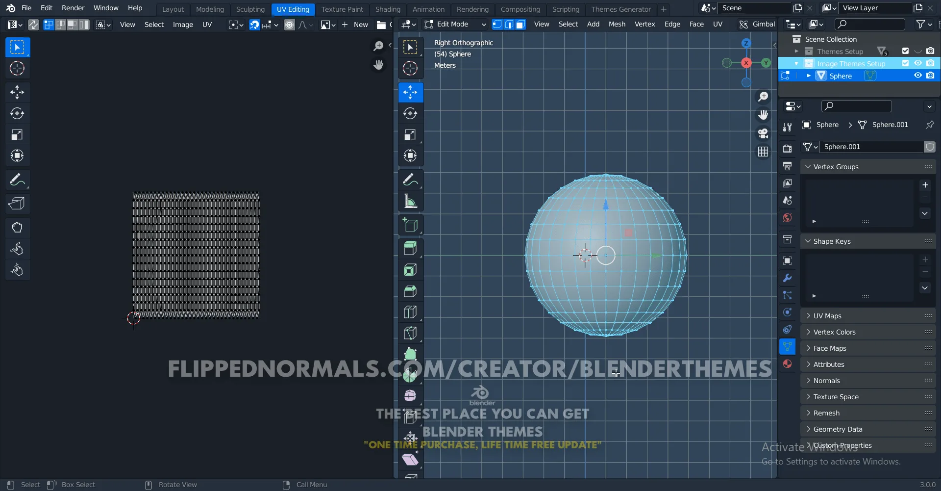
Task: Collapse the Shape Keys panel
Action: point(868,241)
